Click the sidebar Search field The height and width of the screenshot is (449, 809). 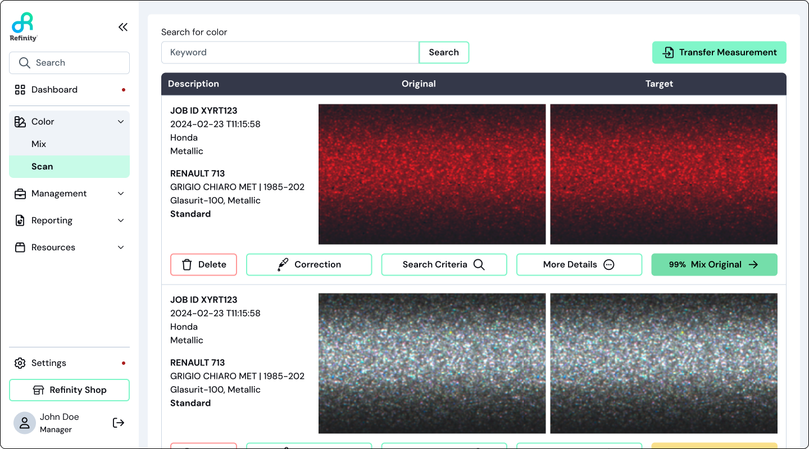(70, 63)
